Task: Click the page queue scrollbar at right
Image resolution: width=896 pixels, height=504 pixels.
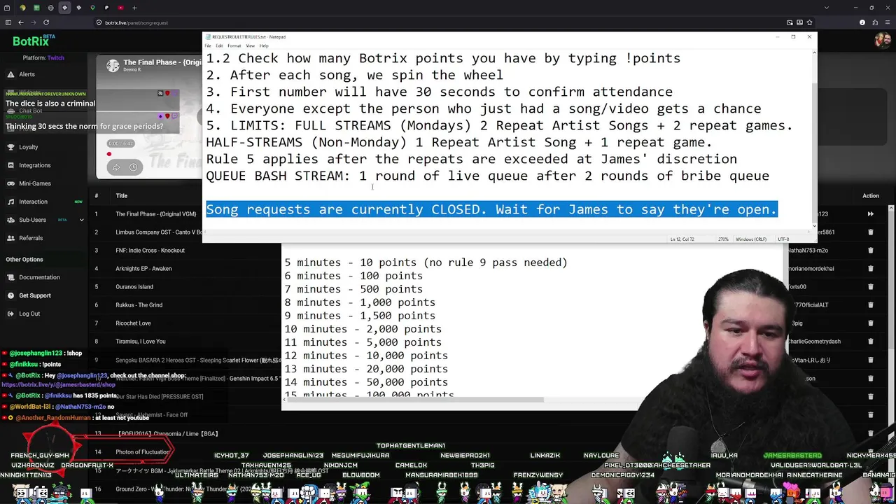Action: [892, 280]
